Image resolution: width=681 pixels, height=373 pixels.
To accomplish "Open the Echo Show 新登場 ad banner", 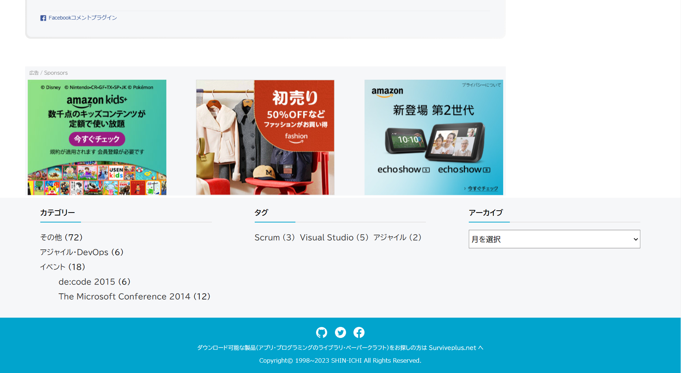I will click(434, 137).
